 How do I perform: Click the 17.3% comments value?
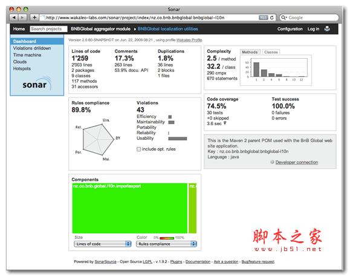coord(124,58)
